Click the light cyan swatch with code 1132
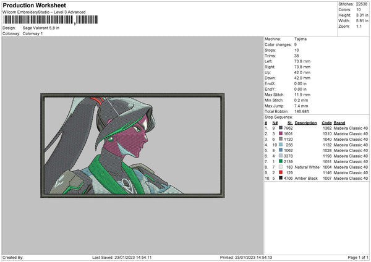371x262 pixels. 281,145
